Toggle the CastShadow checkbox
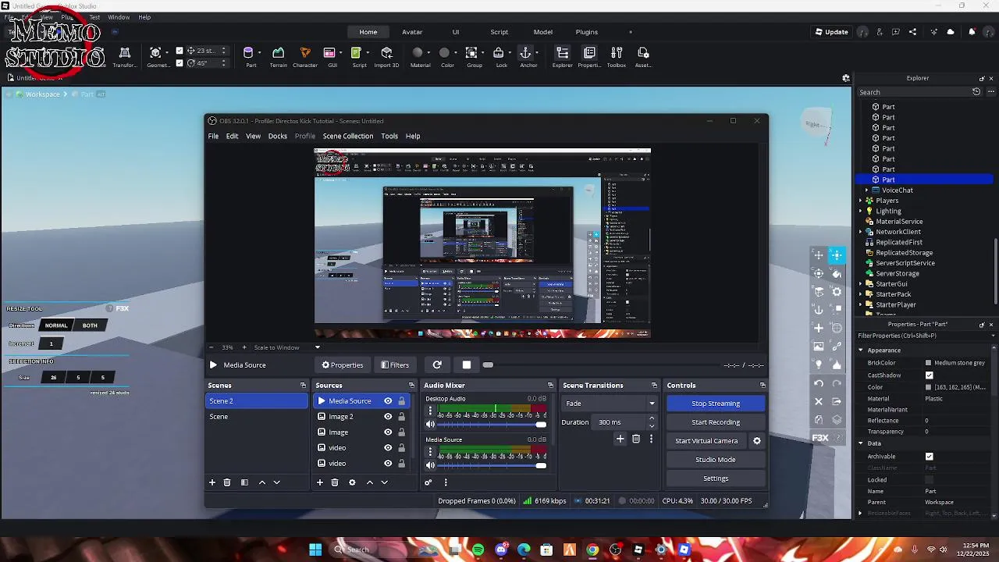 coord(929,375)
